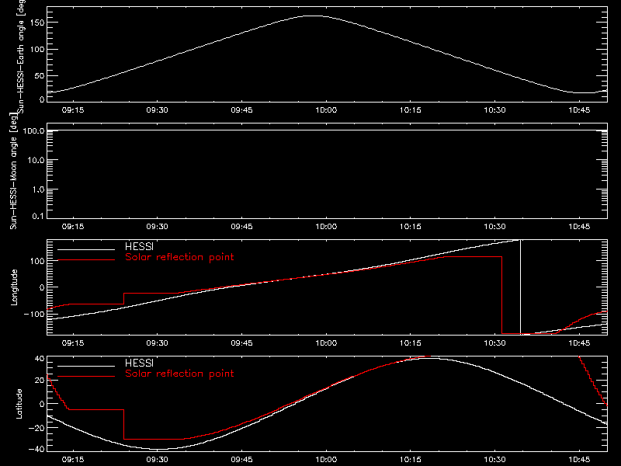Image resolution: width=621 pixels, height=466 pixels.
Task: Click the HESSI legend label in Longitude plot
Action: pos(139,247)
